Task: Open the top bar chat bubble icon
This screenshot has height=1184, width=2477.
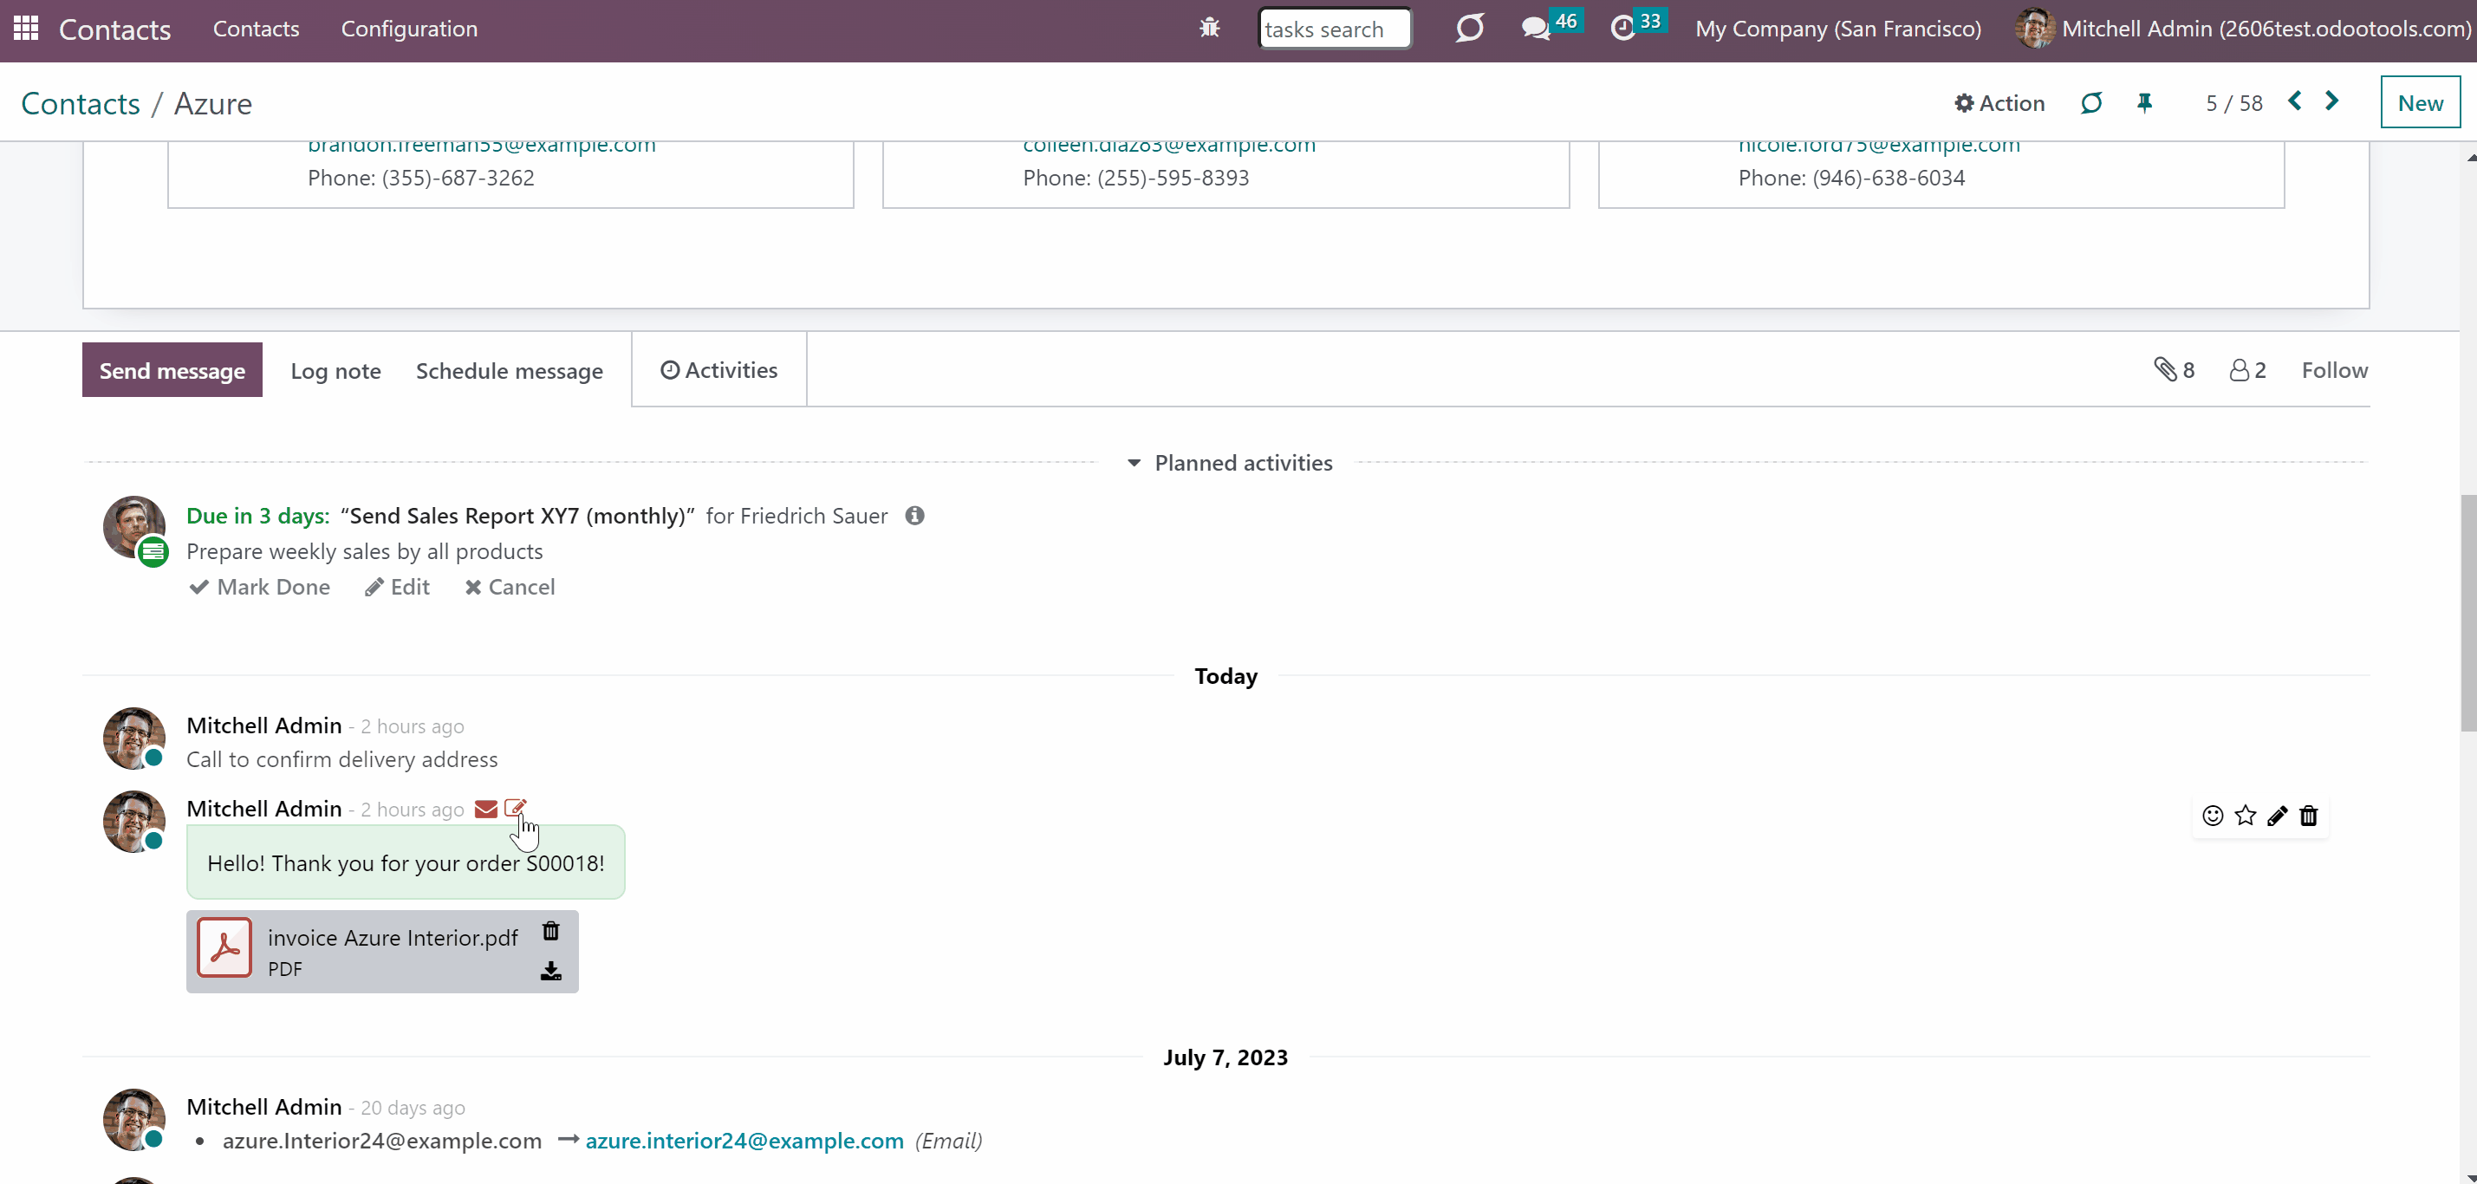Action: point(1469,28)
